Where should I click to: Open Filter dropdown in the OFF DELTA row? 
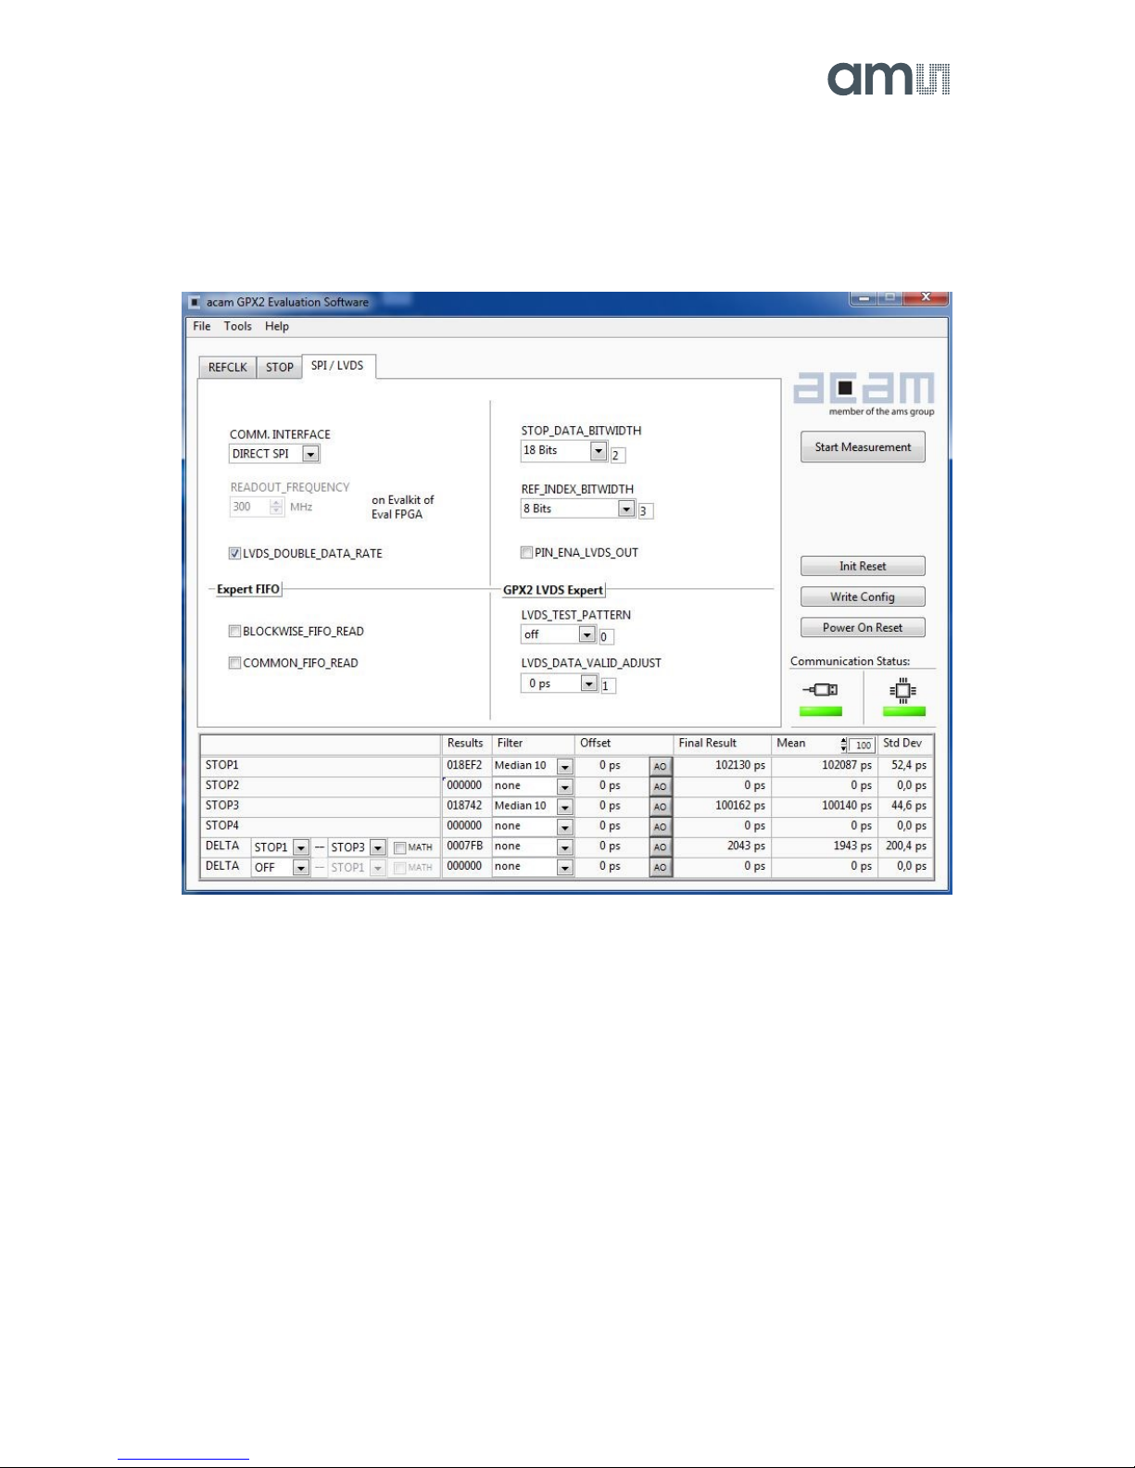click(564, 868)
